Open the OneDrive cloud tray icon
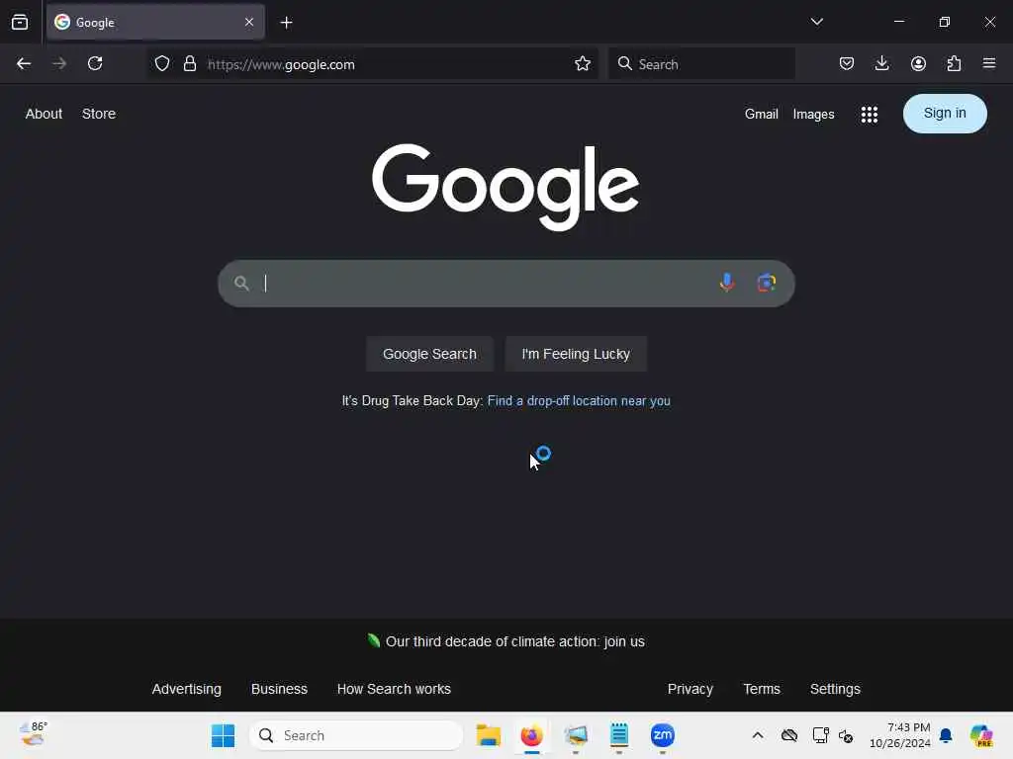Screen dimensions: 1013x759 coord(788,735)
